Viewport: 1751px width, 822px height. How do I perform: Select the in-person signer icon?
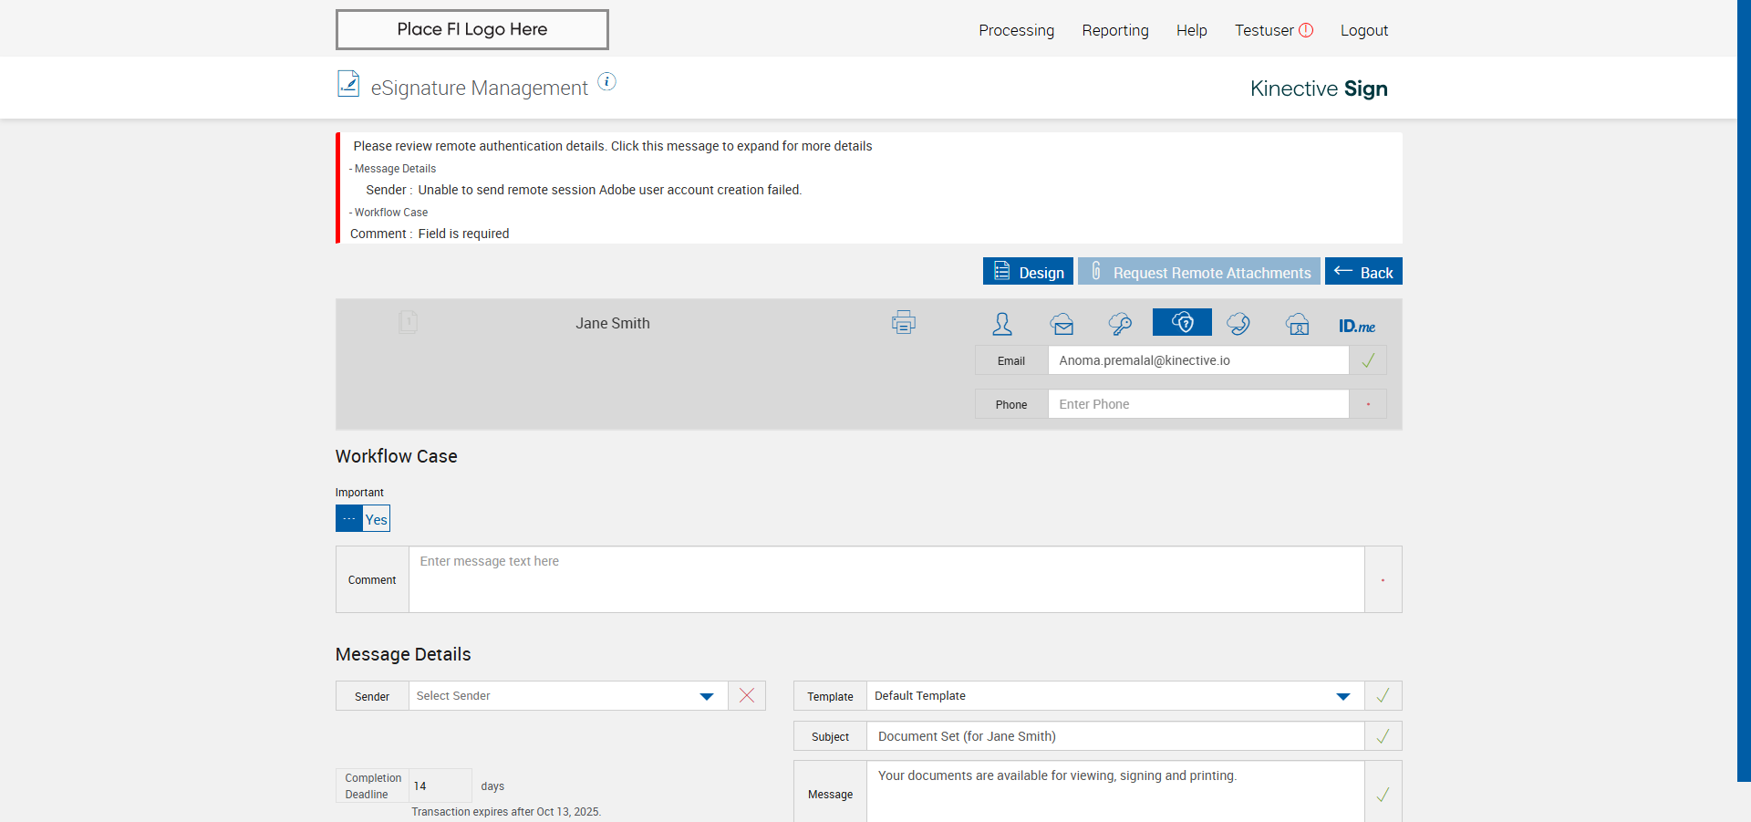1002,324
